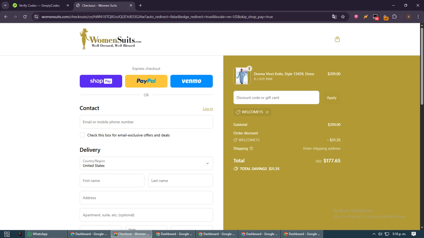The width and height of the screenshot is (424, 238).
Task: Click the browser forward arrow
Action: pyautogui.click(x=15, y=17)
